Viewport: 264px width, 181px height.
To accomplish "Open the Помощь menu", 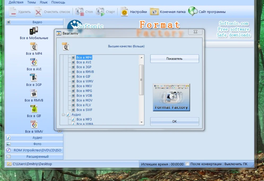I will [58, 2].
